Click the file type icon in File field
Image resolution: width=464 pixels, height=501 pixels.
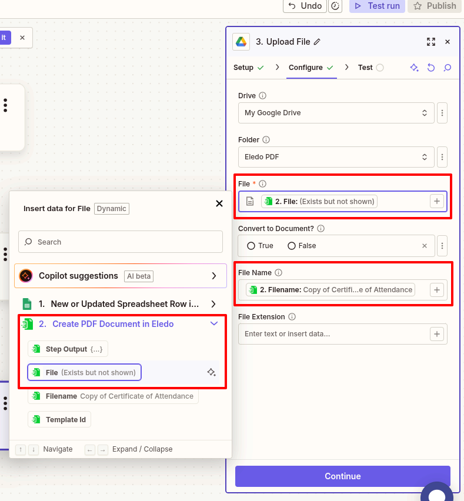(250, 201)
